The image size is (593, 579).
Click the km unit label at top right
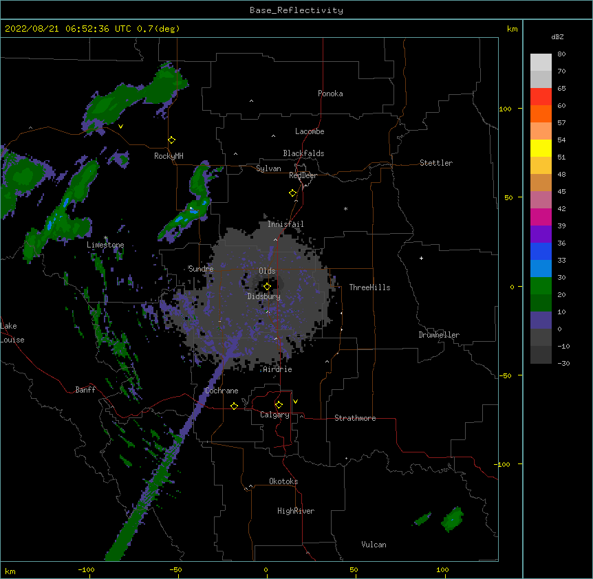pos(512,29)
